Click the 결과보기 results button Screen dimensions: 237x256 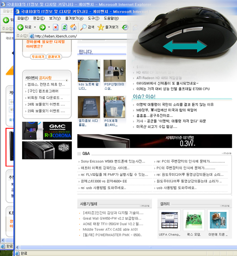[54, 57]
